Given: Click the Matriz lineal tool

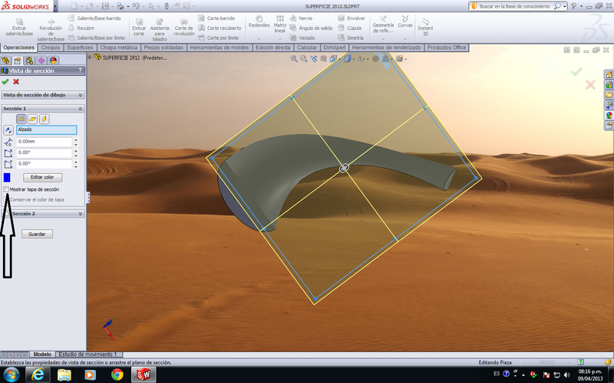Looking at the screenshot, I should coord(280,24).
